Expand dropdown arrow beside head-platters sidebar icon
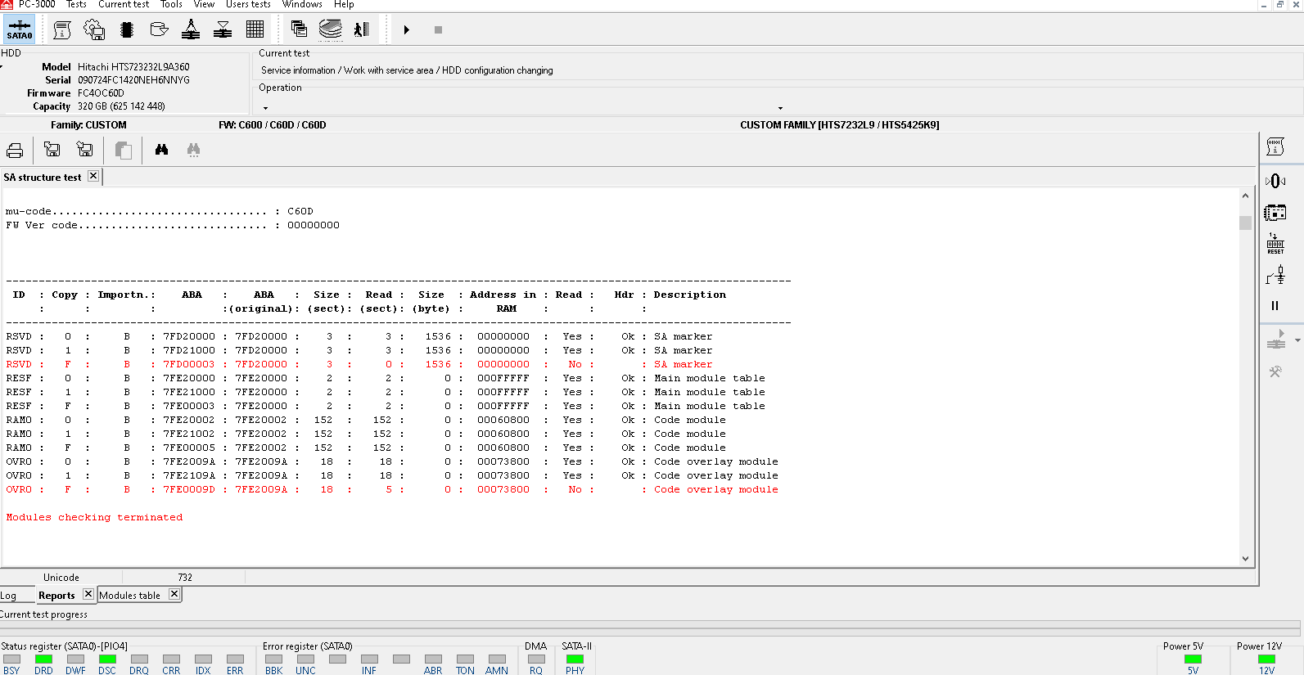1304x675 pixels. 1297,340
